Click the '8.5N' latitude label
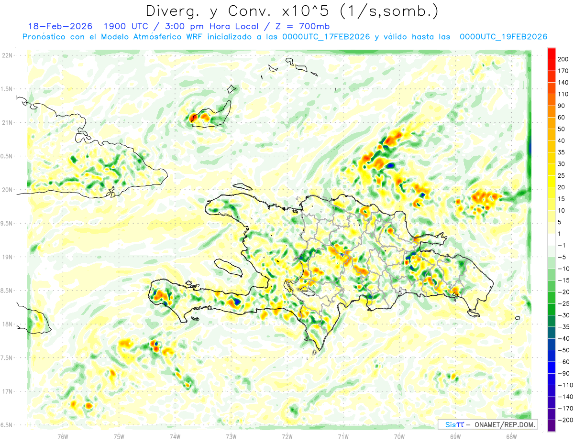The image size is (574, 443). click(x=7, y=291)
